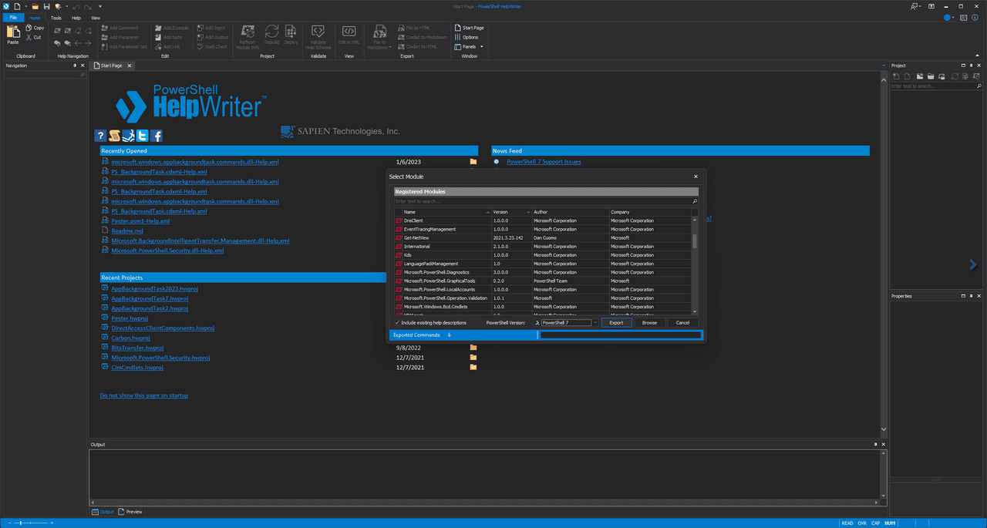This screenshot has width=987, height=528.
Task: Click the Start Page ribbon button
Action: point(469,28)
